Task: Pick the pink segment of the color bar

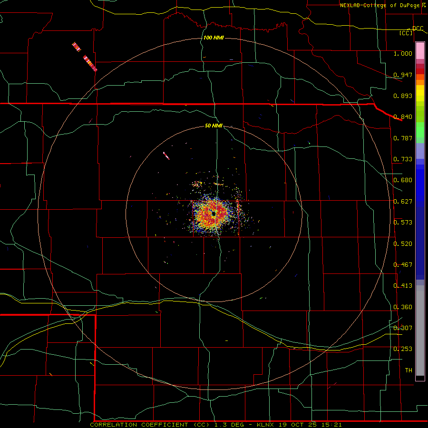Action: click(x=420, y=51)
